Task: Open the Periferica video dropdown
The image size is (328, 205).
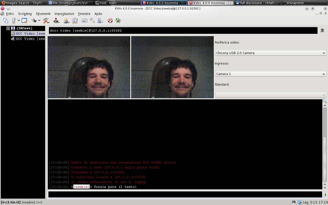Action: tap(271, 53)
